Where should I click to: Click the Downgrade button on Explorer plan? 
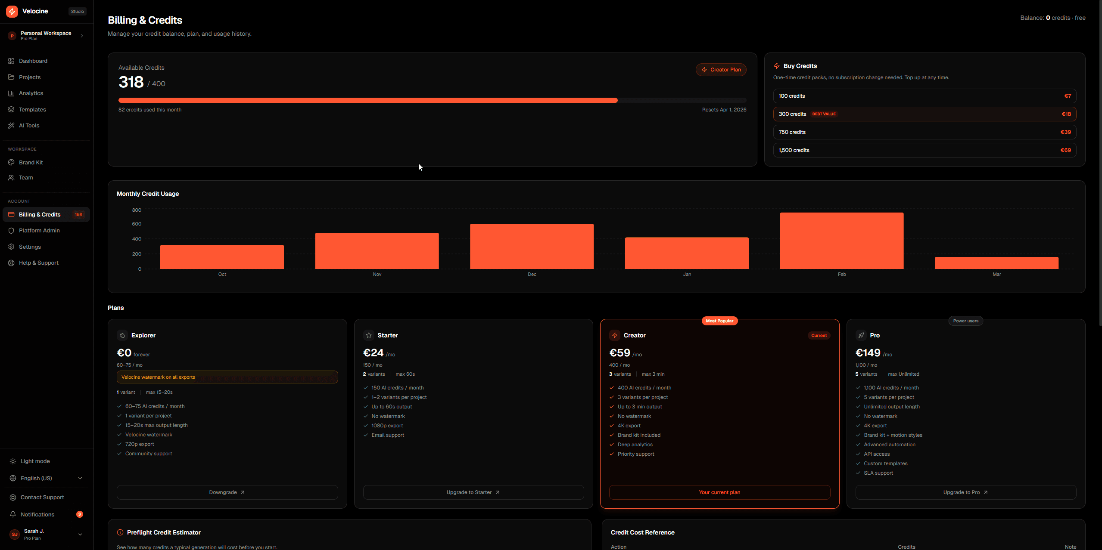227,492
